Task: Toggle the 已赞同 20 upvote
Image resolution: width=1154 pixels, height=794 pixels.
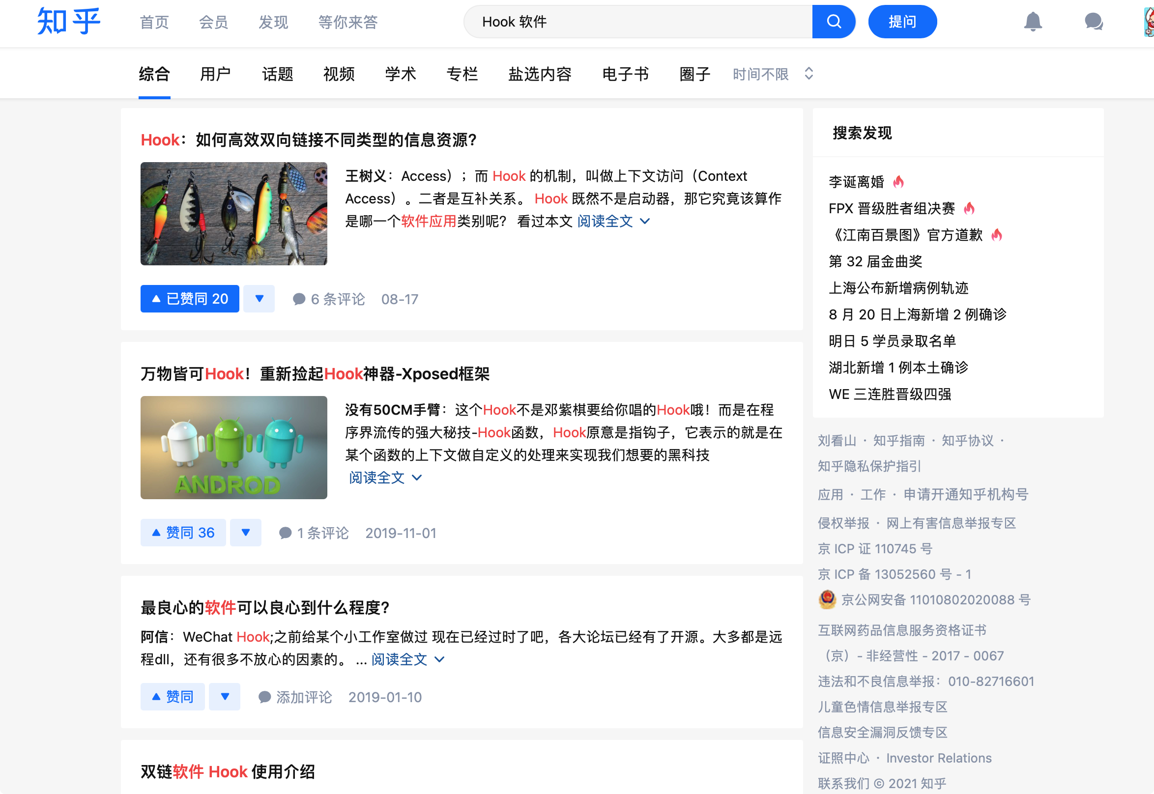Action: click(x=190, y=299)
